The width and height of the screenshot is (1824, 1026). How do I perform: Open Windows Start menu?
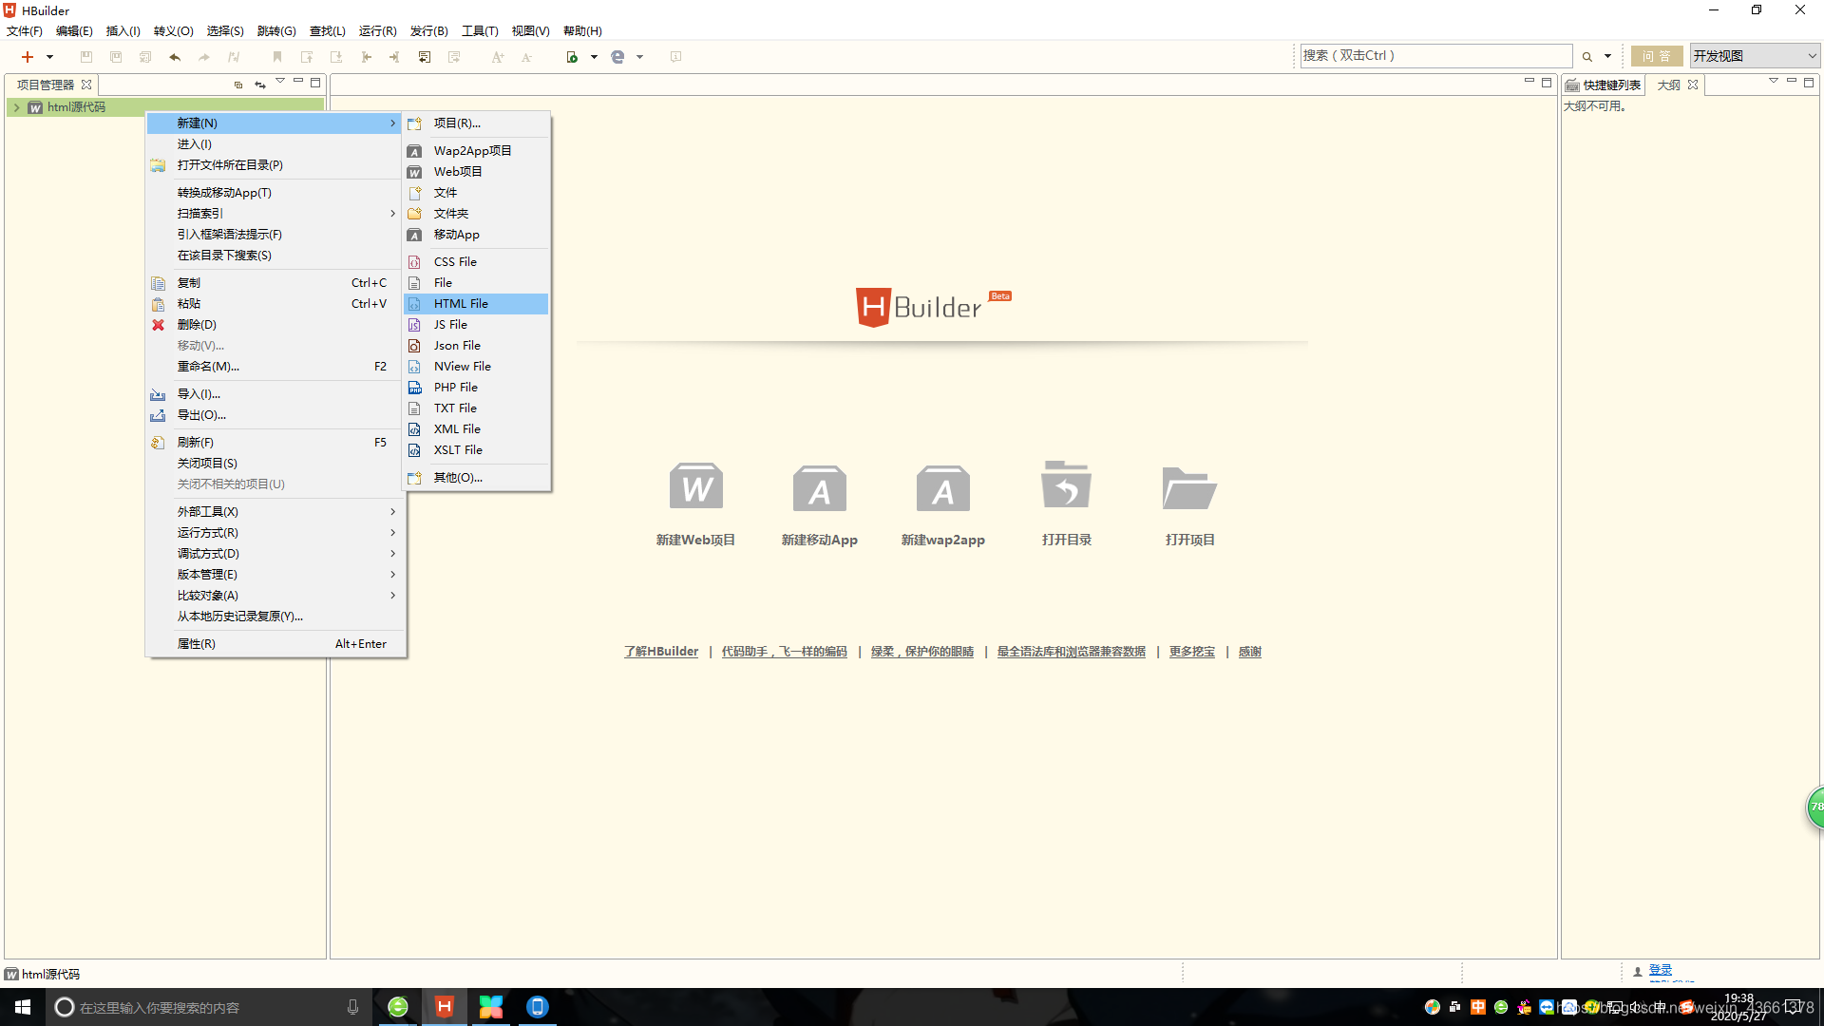coord(23,1007)
